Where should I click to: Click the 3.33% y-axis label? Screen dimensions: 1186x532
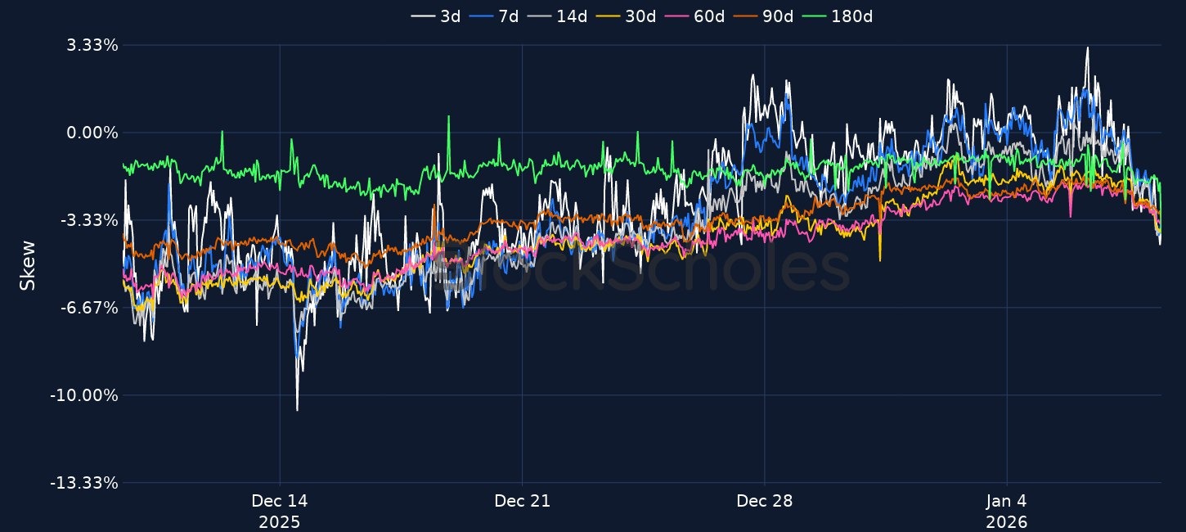[x=92, y=45]
